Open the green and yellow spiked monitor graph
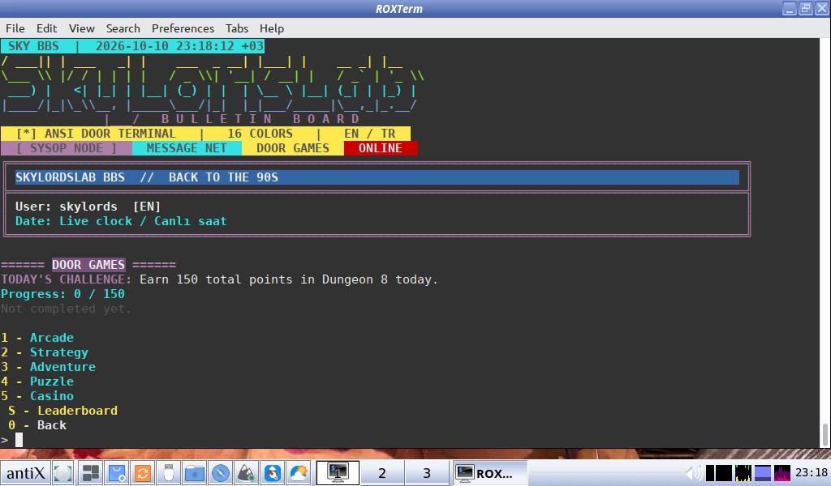Image resolution: width=831 pixels, height=486 pixels. [743, 473]
